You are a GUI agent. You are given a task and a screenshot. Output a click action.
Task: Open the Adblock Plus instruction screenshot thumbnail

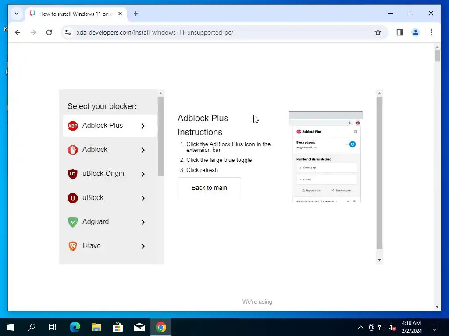[326, 157]
